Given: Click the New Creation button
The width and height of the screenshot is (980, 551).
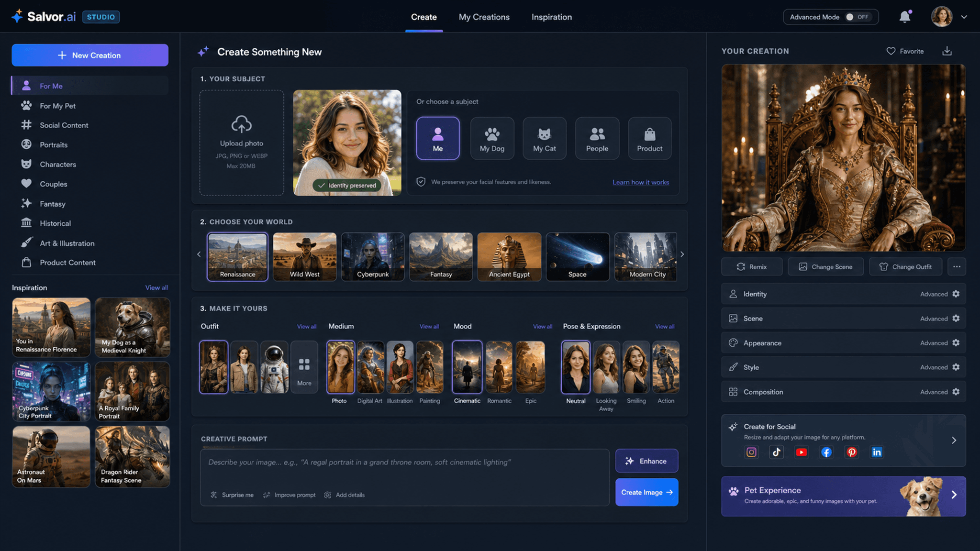Looking at the screenshot, I should pyautogui.click(x=90, y=55).
